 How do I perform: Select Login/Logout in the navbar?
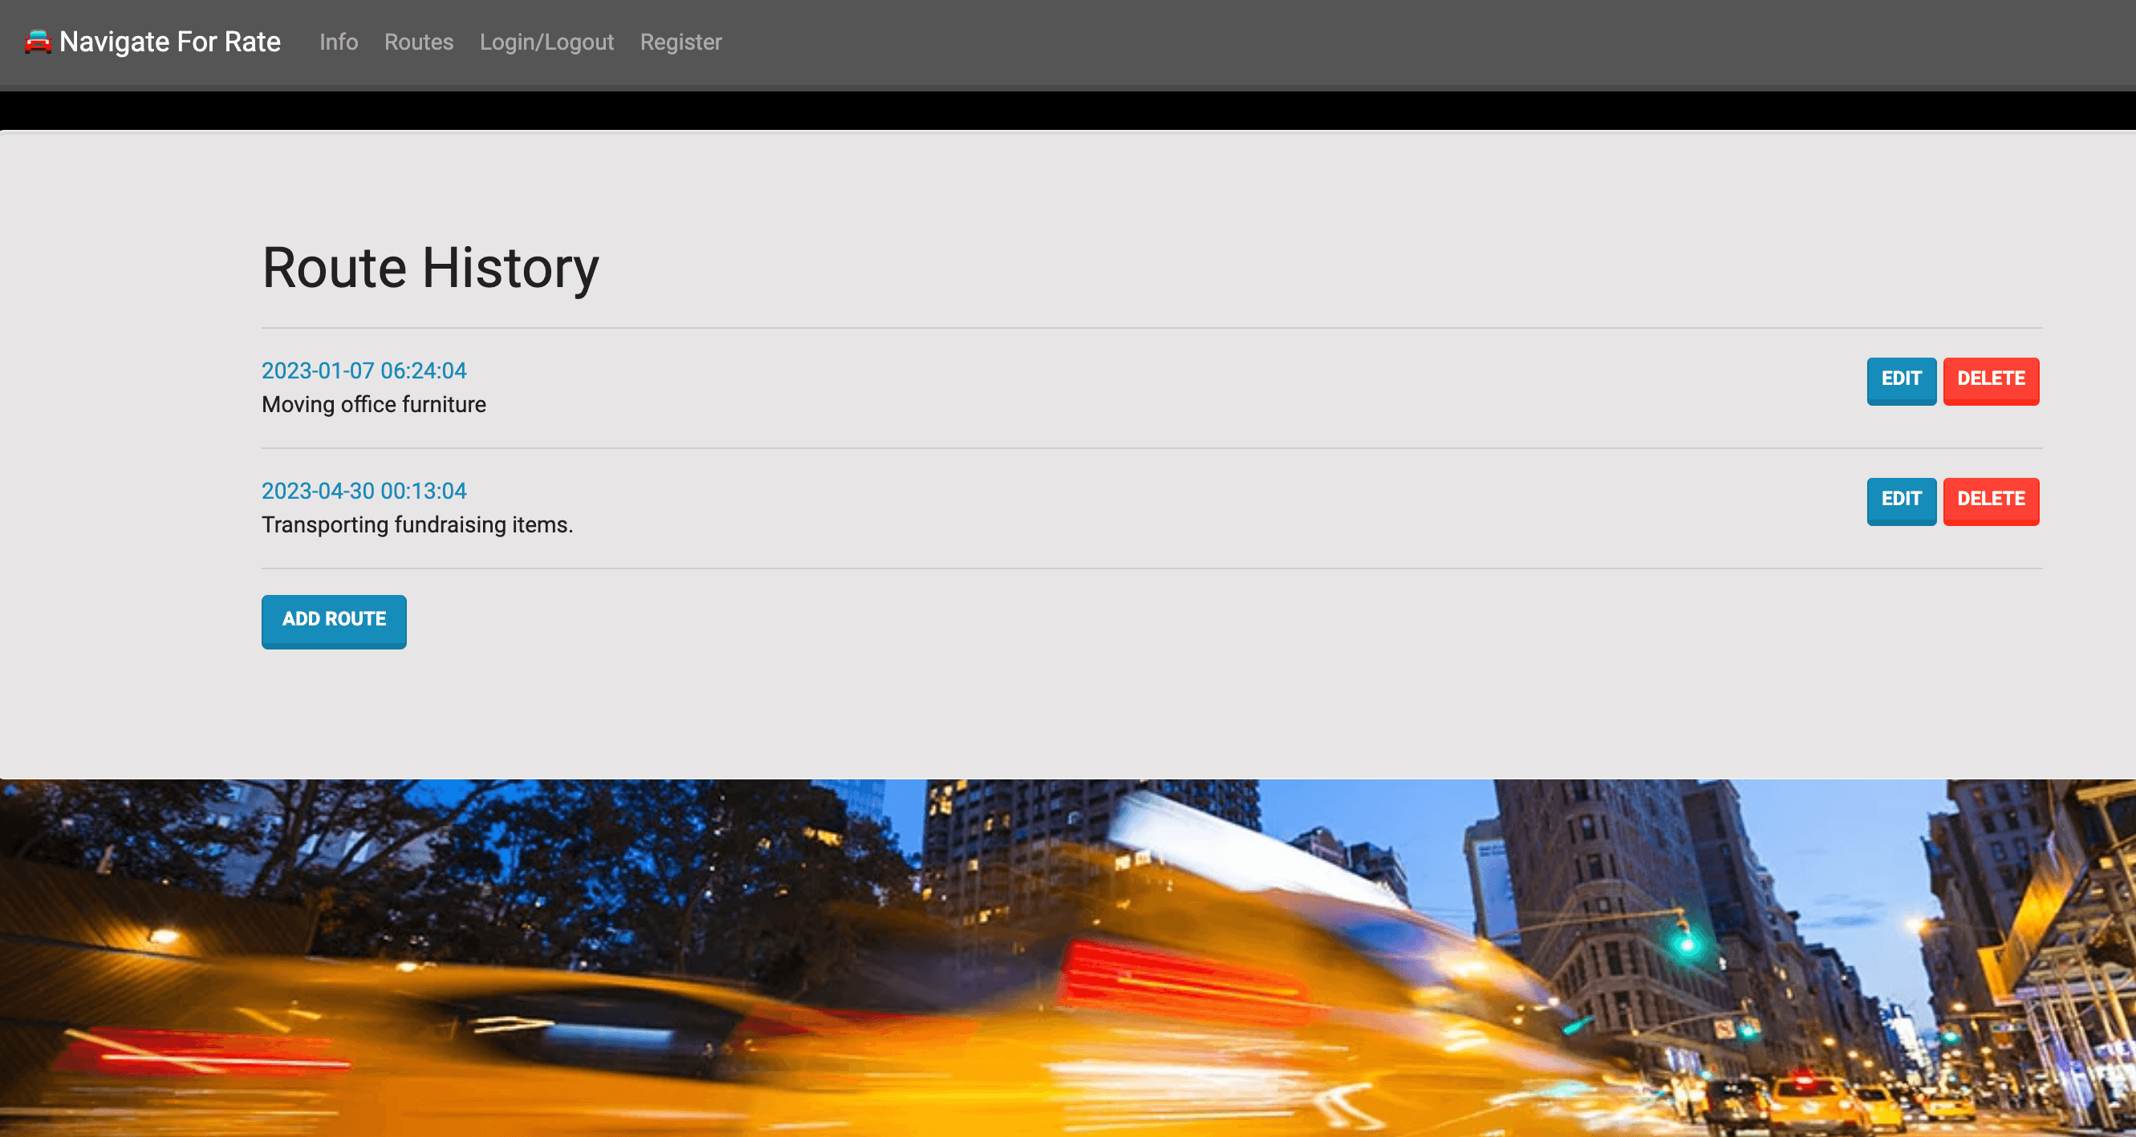[x=546, y=42]
